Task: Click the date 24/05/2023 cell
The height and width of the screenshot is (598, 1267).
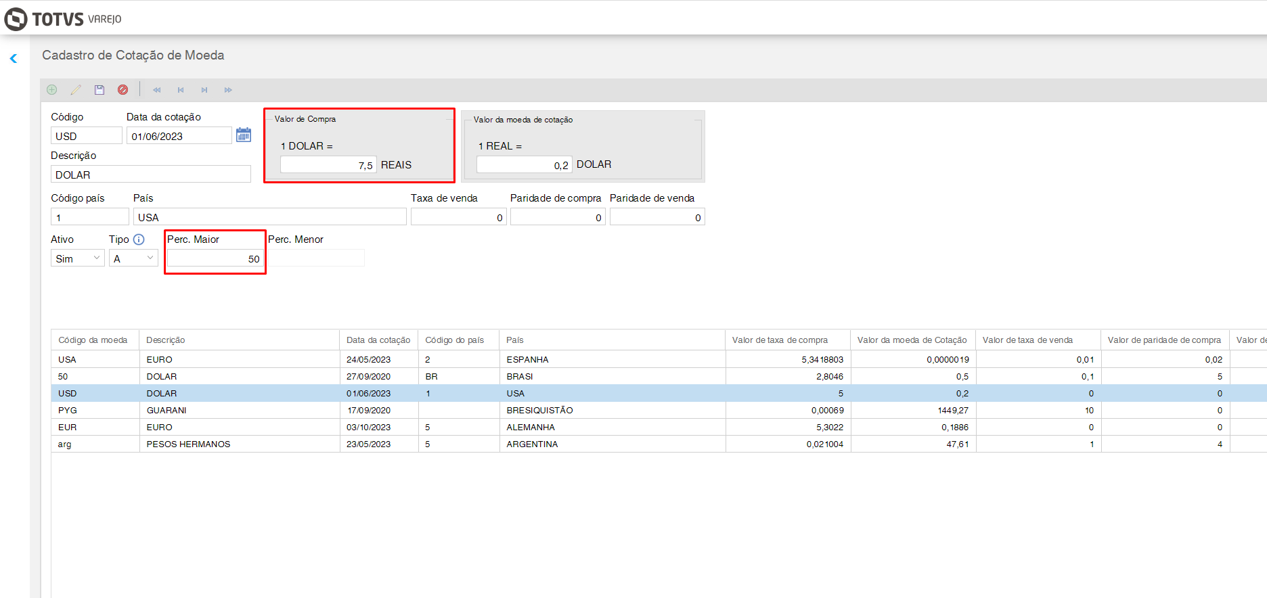Action: 379,359
